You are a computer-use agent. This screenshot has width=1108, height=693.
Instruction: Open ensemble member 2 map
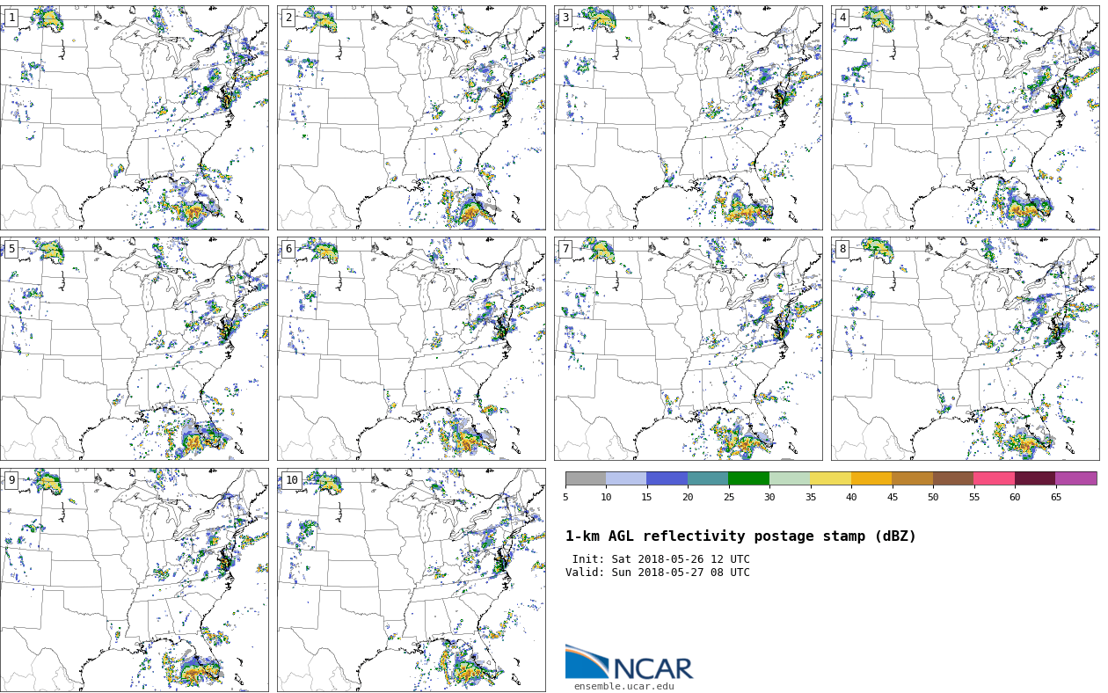click(411, 118)
